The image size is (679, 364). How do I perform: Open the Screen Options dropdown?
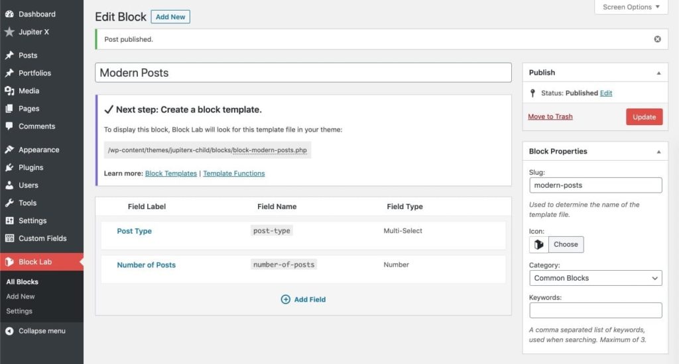tap(631, 7)
